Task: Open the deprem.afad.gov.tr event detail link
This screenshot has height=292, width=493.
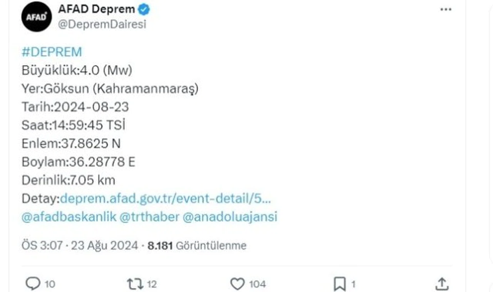Action: 166,199
